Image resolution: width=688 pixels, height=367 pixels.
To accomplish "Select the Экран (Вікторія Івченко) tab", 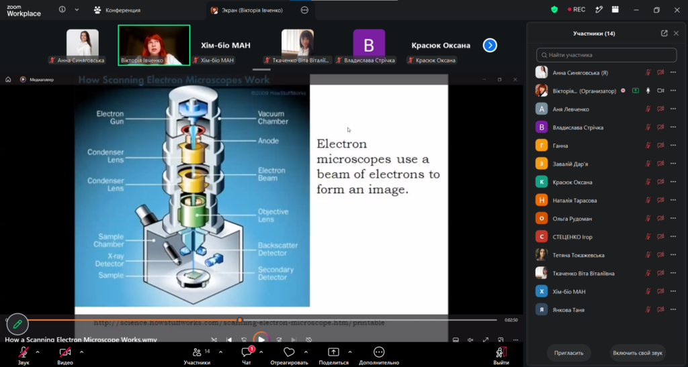I will click(x=247, y=10).
